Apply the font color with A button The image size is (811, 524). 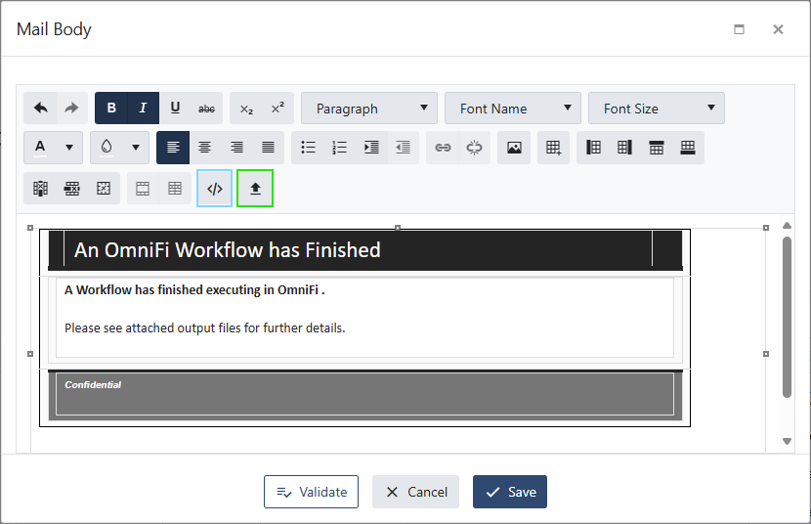(40, 148)
